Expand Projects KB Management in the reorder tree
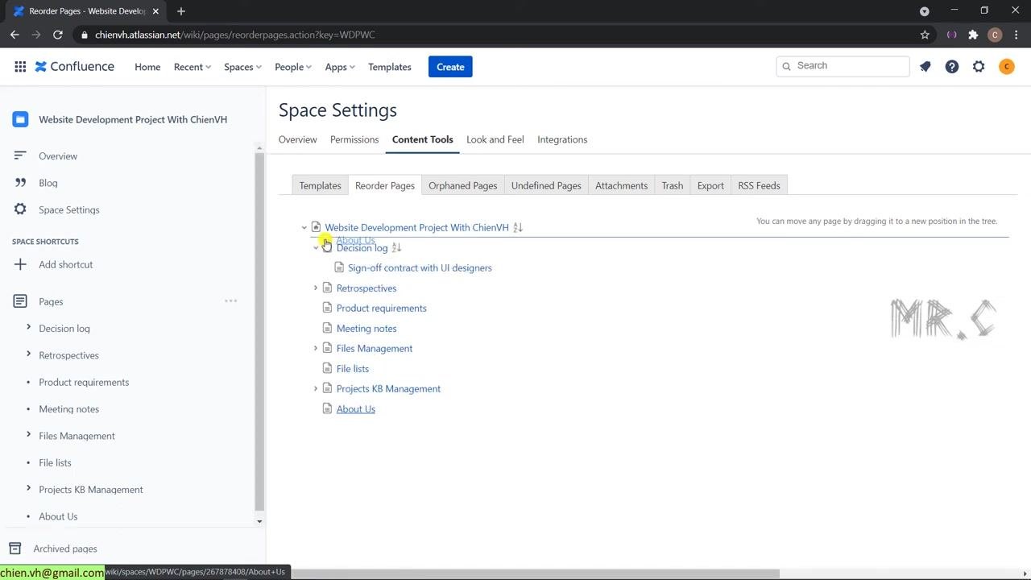The image size is (1031, 580). (316, 388)
